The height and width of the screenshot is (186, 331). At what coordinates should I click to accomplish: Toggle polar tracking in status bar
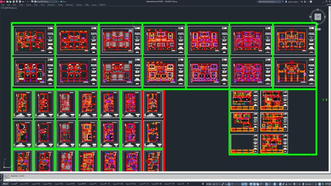232,184
